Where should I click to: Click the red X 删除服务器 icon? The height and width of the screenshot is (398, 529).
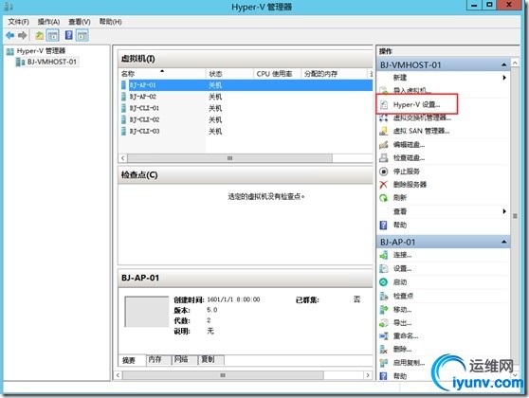pos(384,185)
